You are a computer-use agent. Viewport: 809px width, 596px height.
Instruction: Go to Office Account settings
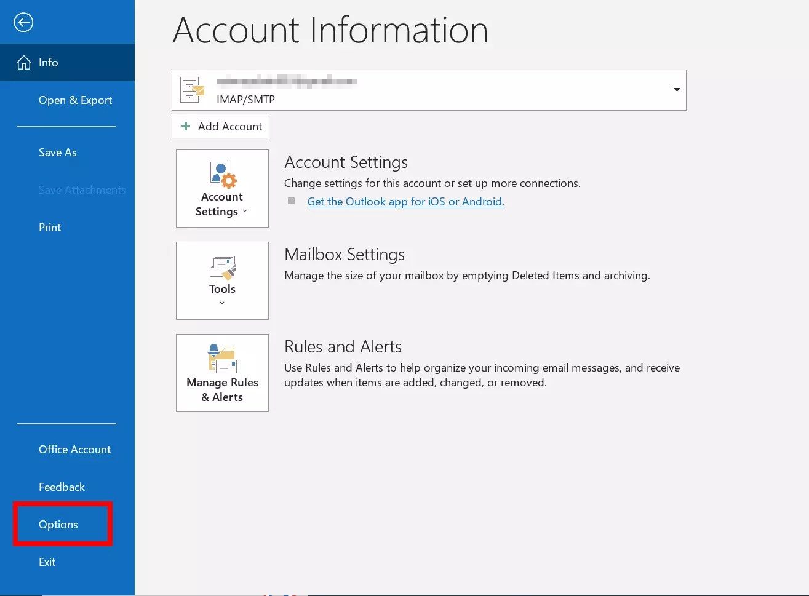74,449
